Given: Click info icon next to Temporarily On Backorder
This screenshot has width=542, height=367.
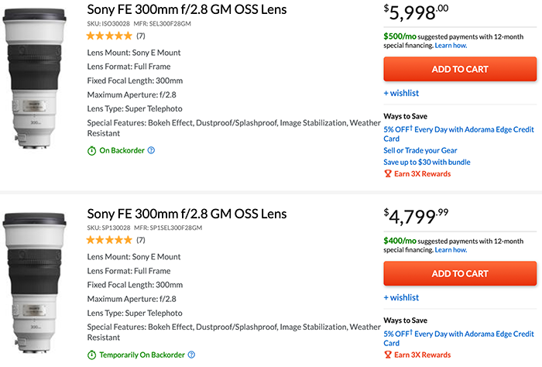Looking at the screenshot, I should 191,355.
